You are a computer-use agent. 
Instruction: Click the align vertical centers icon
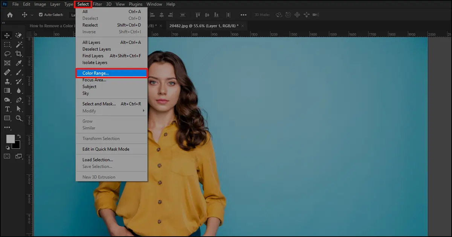pyautogui.click(x=208, y=15)
